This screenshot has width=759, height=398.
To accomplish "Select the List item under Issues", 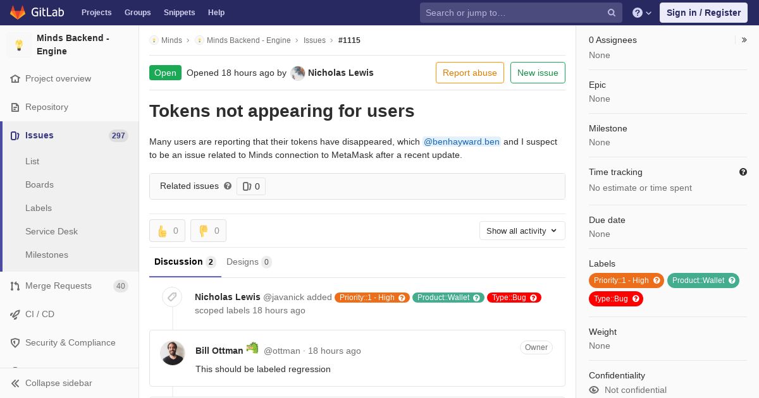I will (x=32, y=162).
